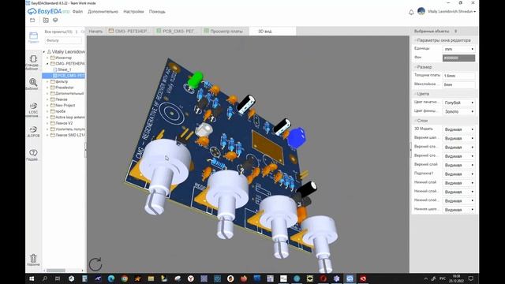Open the user account name dropdown

point(451,11)
